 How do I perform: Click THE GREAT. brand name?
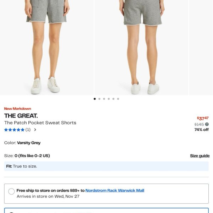pos(21,116)
